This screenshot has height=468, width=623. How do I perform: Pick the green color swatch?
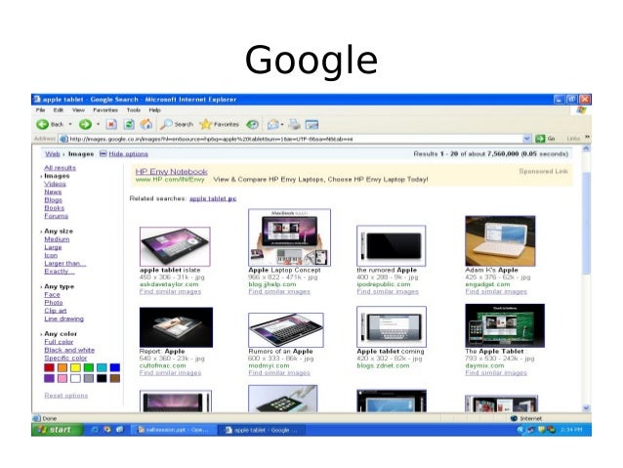click(x=89, y=367)
